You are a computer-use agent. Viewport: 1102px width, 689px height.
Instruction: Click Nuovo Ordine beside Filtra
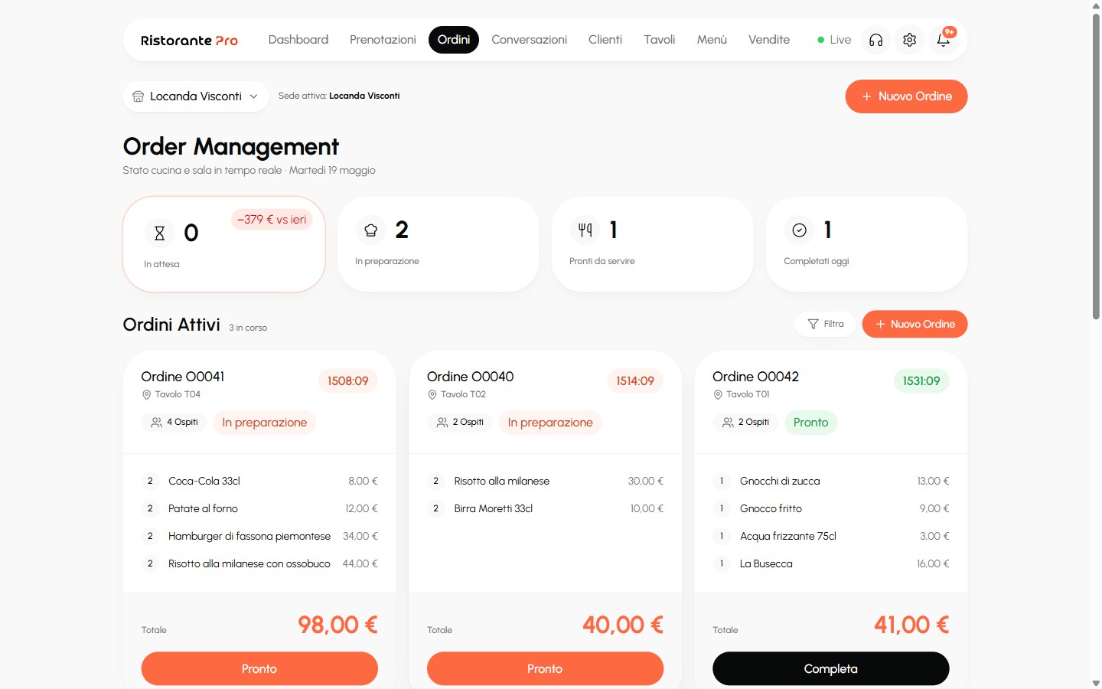pos(915,324)
